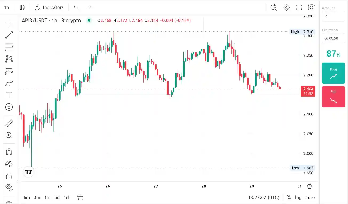
Task: Open the 1h timeframe interval dropdown
Action: pos(7,7)
